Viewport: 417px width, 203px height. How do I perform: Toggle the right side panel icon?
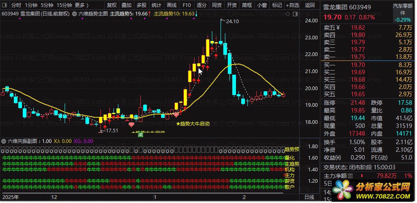click(295, 14)
